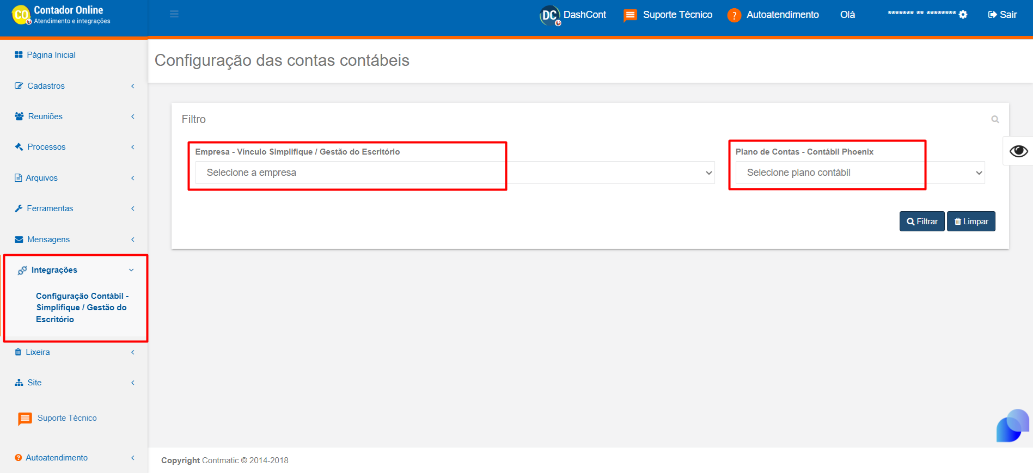Image resolution: width=1033 pixels, height=473 pixels.
Task: Click the DashCont DC logo icon
Action: [x=550, y=15]
